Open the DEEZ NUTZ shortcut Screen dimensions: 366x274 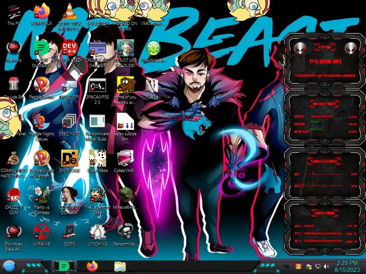pyautogui.click(x=70, y=125)
